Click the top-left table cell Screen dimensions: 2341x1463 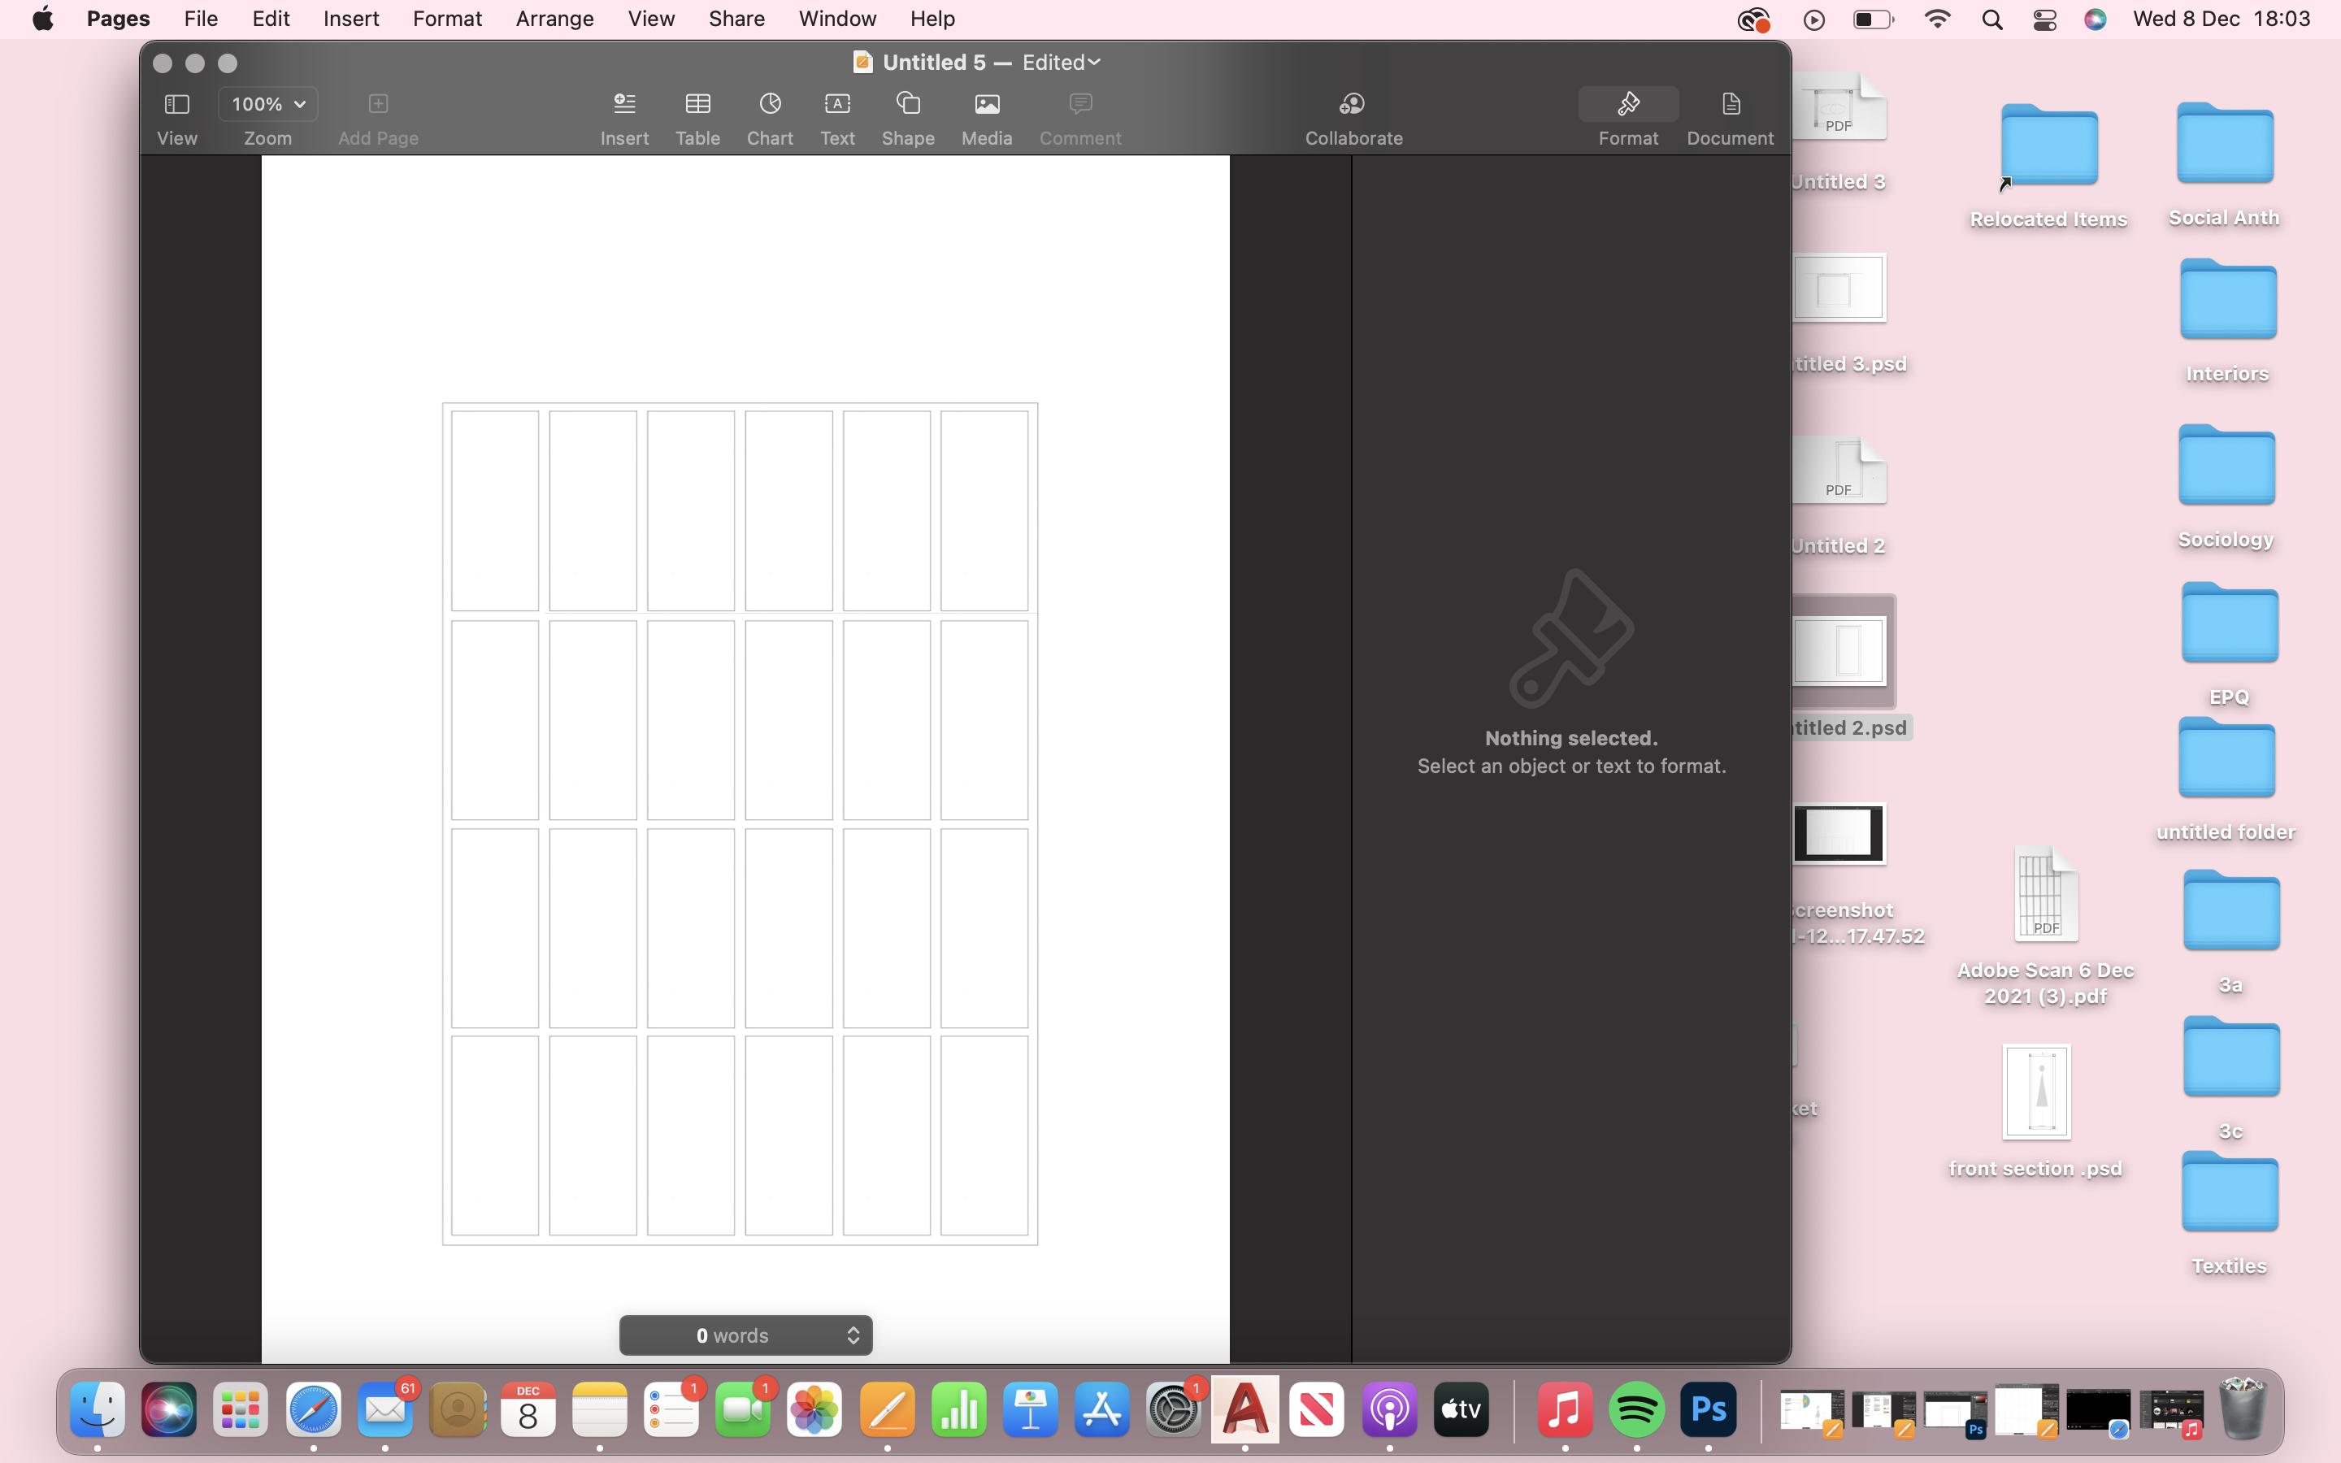pos(494,510)
